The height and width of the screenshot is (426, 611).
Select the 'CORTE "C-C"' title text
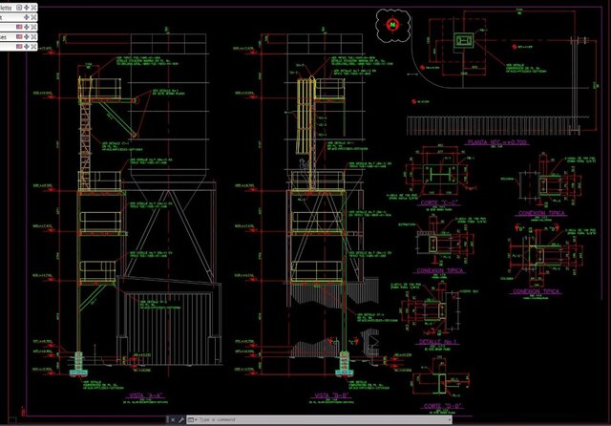pos(439,203)
